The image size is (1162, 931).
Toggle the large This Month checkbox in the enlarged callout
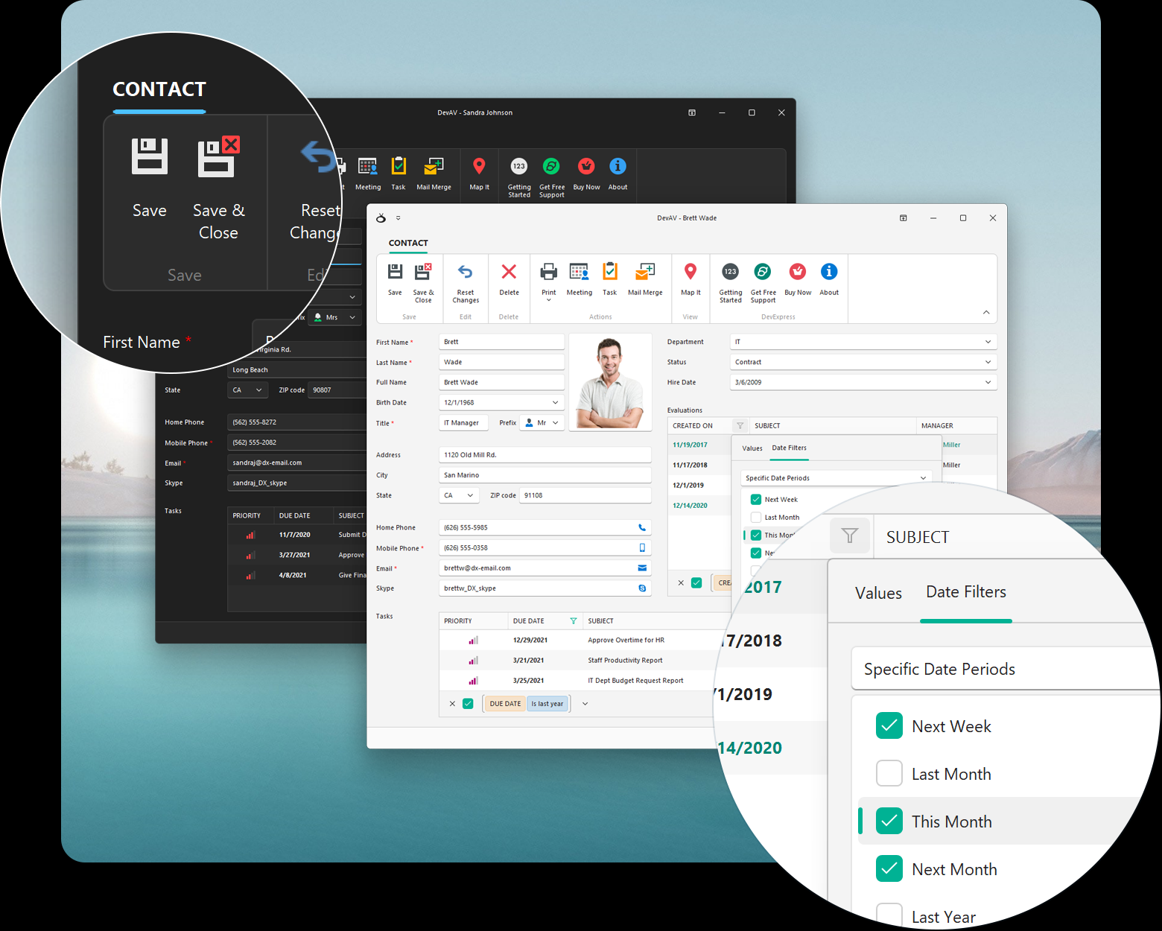[x=889, y=822]
